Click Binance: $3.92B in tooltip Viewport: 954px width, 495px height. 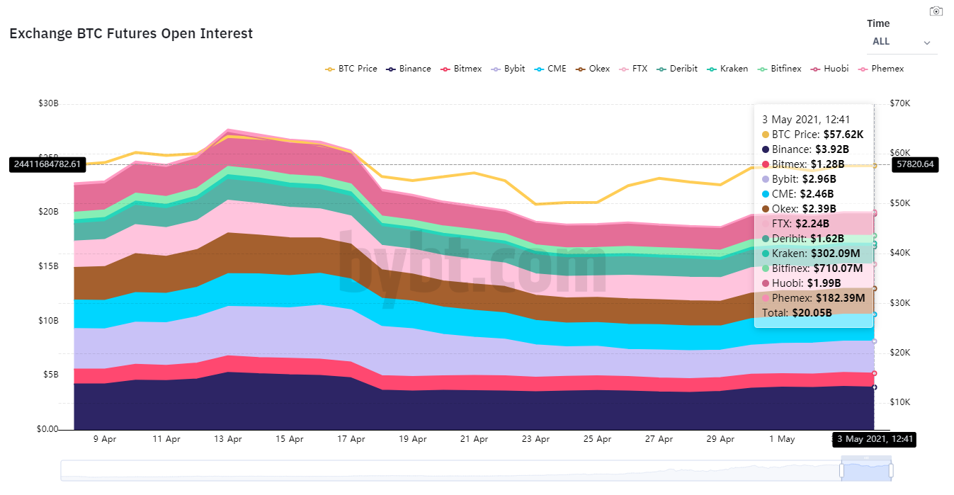click(x=805, y=149)
